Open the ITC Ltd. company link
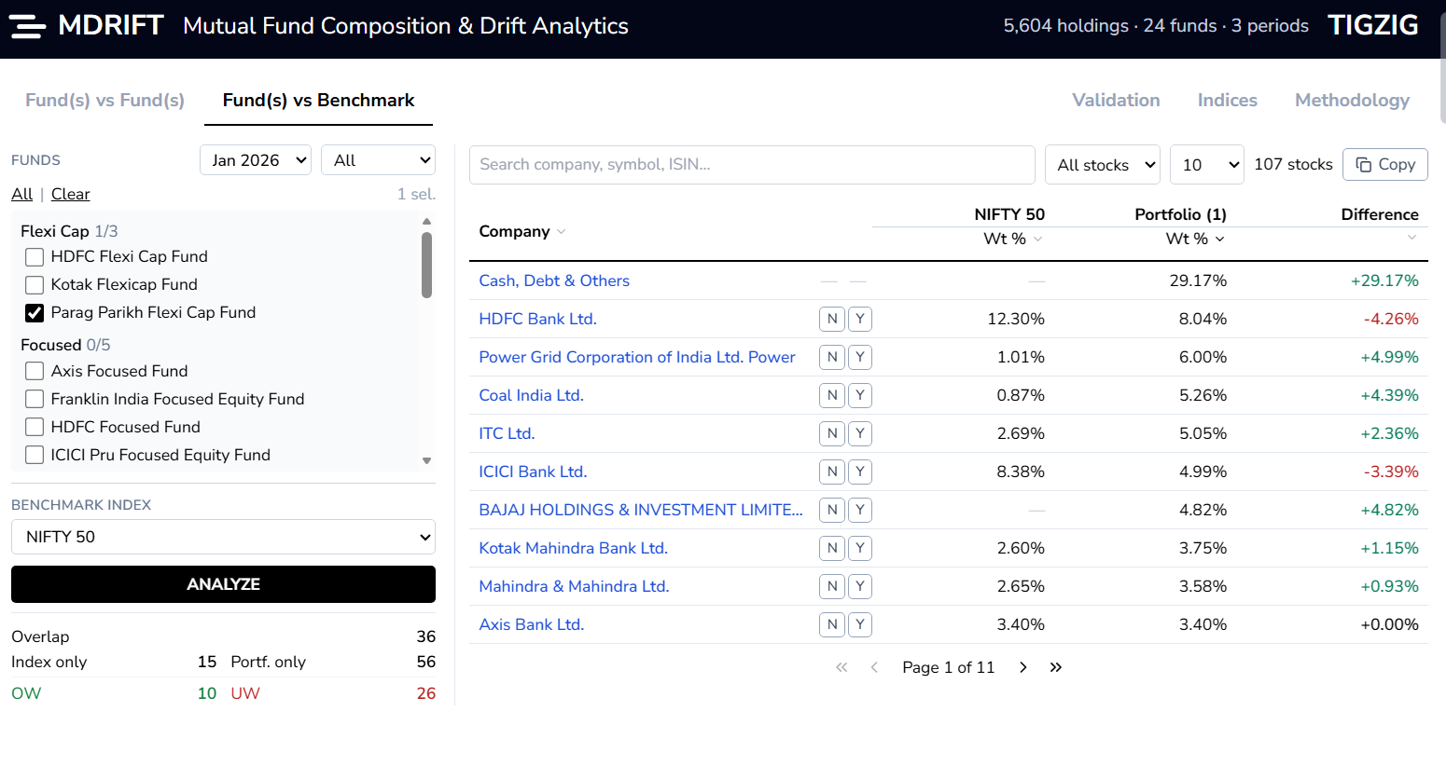This screenshot has height=766, width=1446. [507, 433]
